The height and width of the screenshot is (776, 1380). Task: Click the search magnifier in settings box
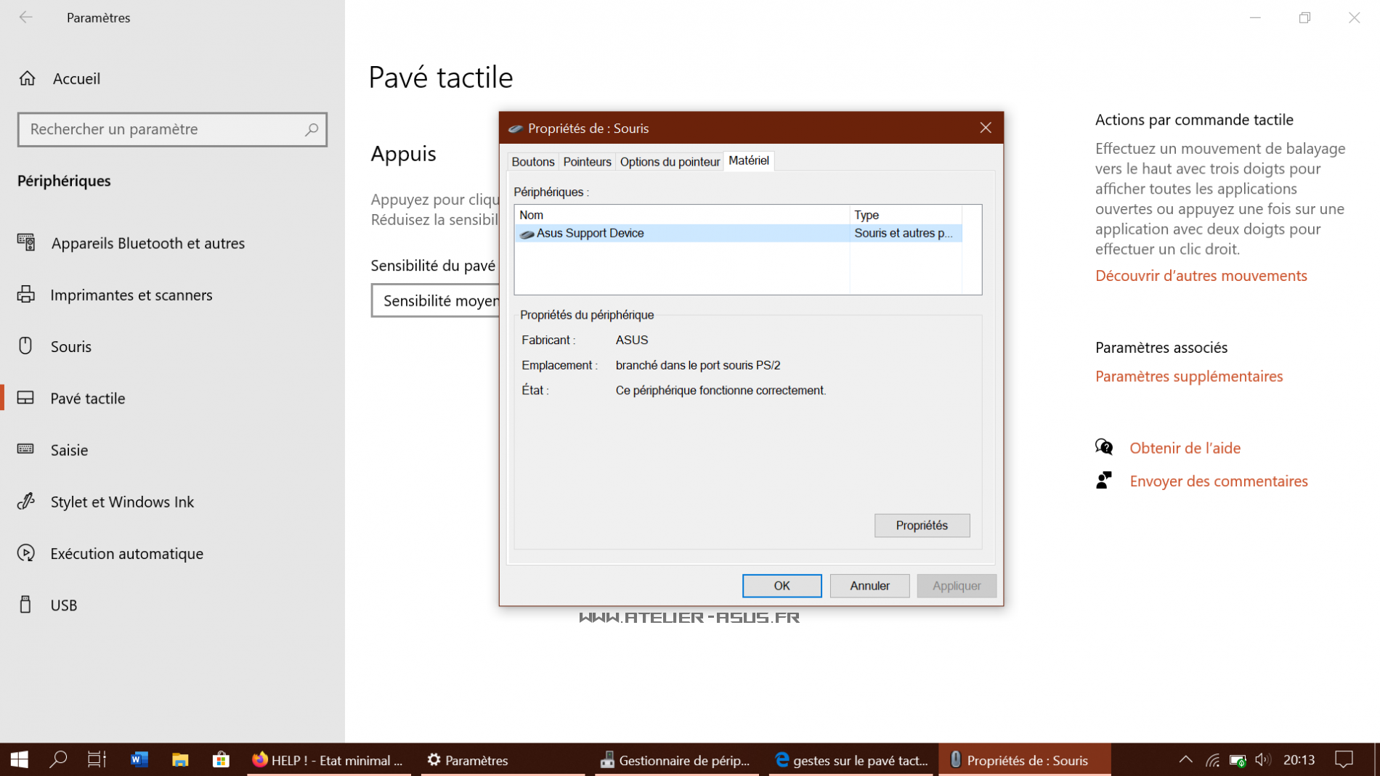[x=312, y=129]
